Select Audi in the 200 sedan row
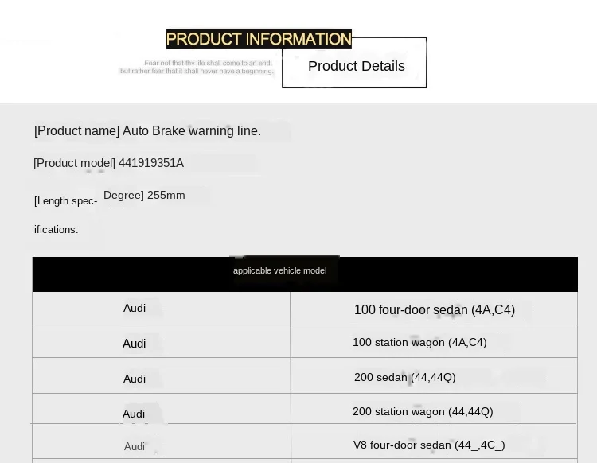 [135, 379]
